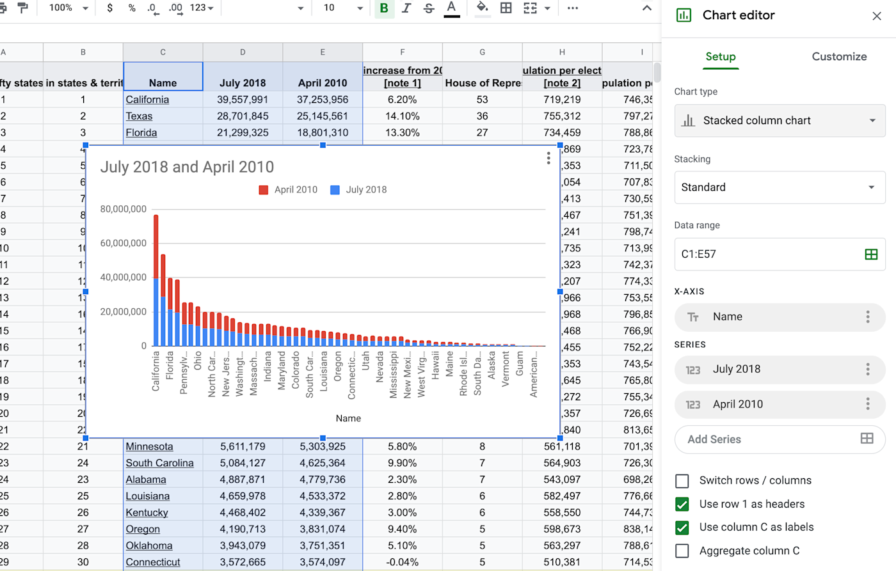Viewport: 896px width, 571px height.
Task: Enable Aggregate column C checkbox
Action: coord(682,551)
